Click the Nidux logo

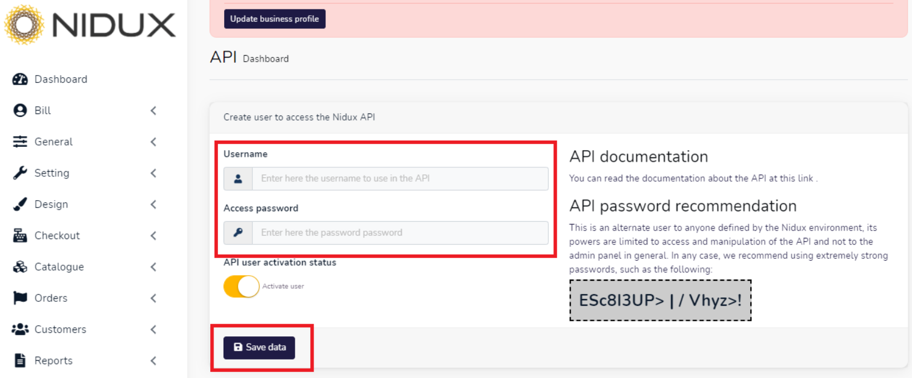tap(90, 25)
